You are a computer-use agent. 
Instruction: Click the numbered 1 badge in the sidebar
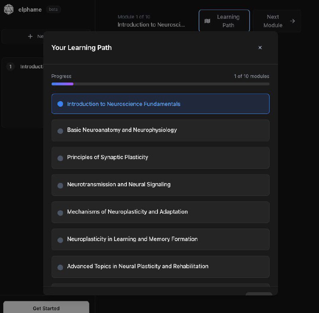pyautogui.click(x=10, y=67)
